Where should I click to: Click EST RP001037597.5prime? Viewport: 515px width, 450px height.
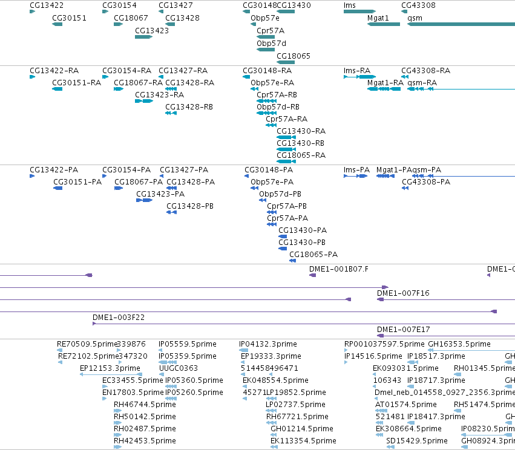click(384, 344)
